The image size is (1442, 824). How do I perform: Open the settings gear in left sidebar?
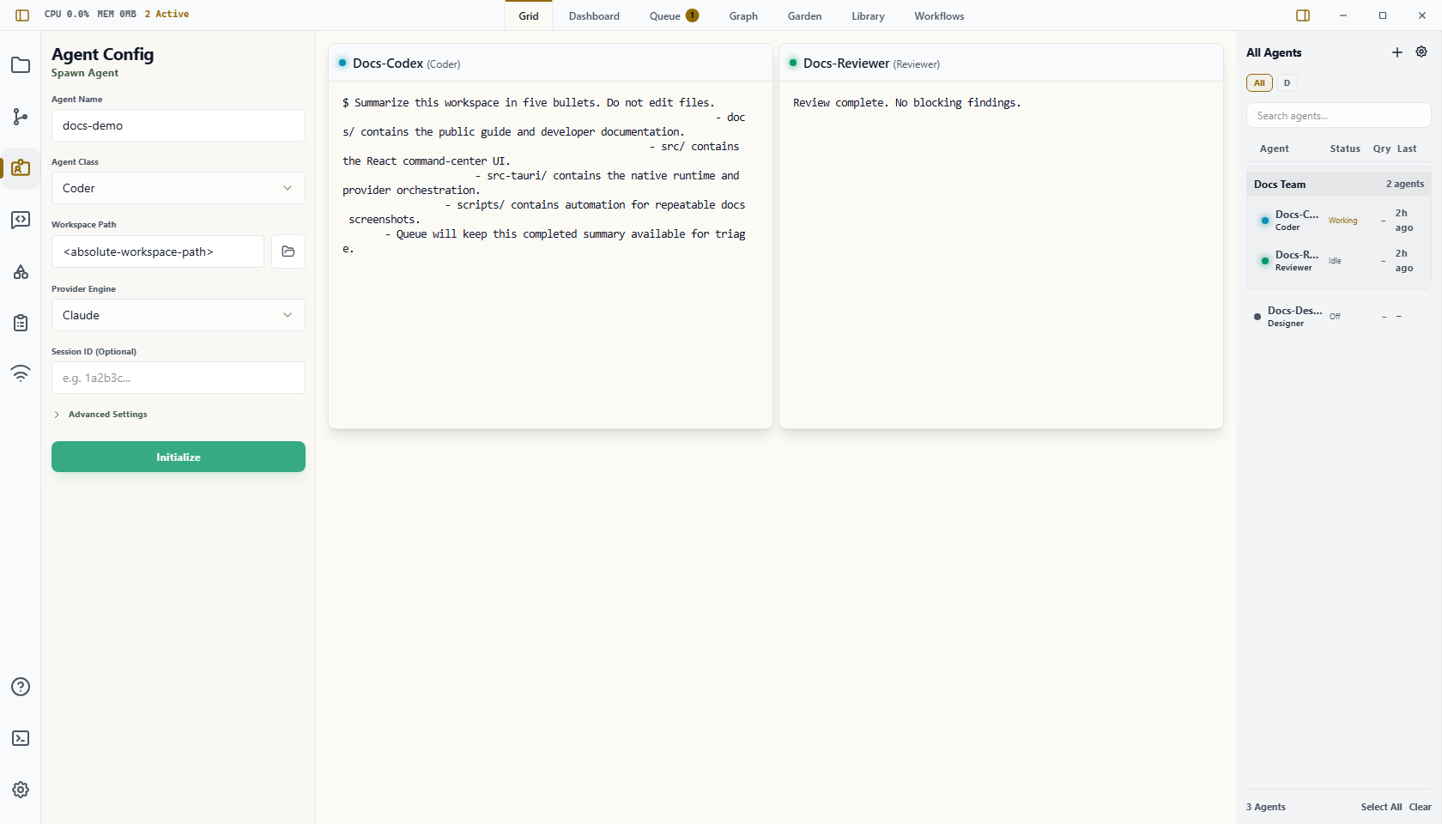click(x=21, y=790)
